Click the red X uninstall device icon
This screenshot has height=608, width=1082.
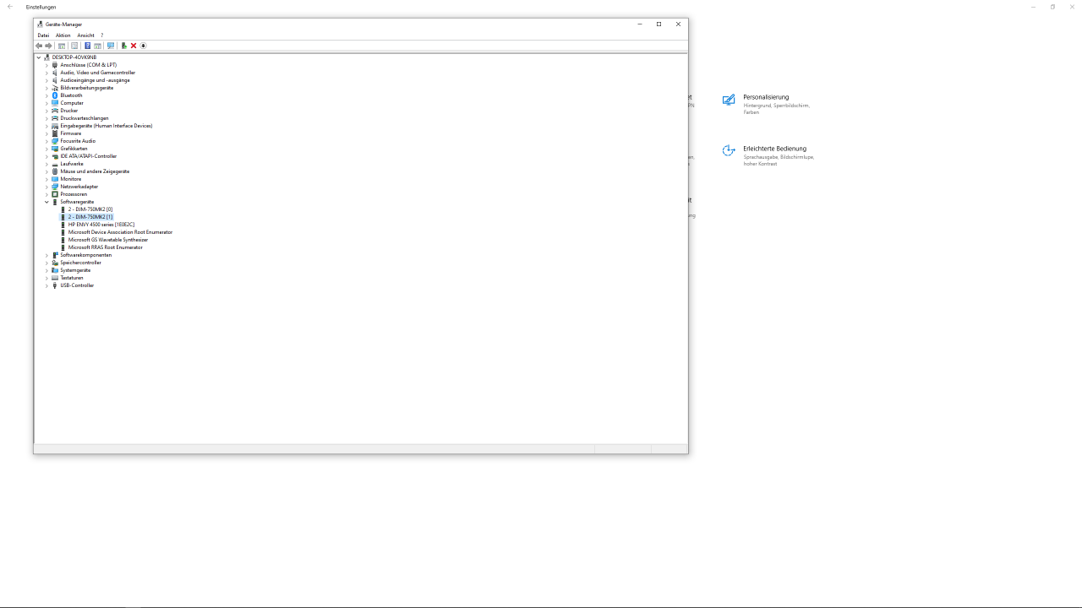[x=134, y=46]
